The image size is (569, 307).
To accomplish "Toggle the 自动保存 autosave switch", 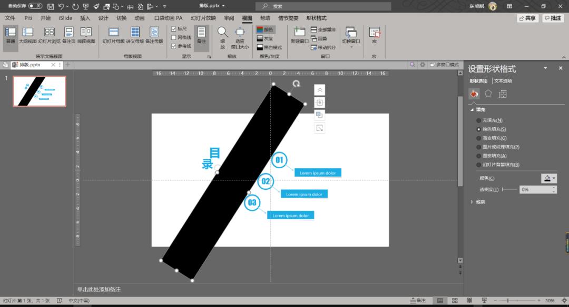I will tap(35, 6).
